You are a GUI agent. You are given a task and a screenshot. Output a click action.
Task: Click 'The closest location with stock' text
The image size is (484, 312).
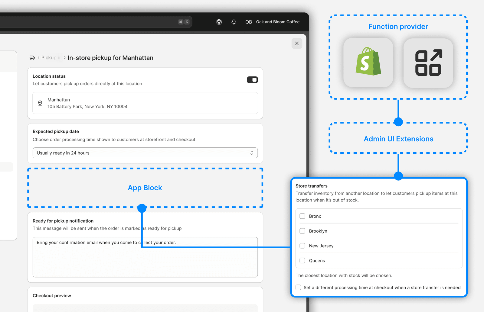pos(344,275)
